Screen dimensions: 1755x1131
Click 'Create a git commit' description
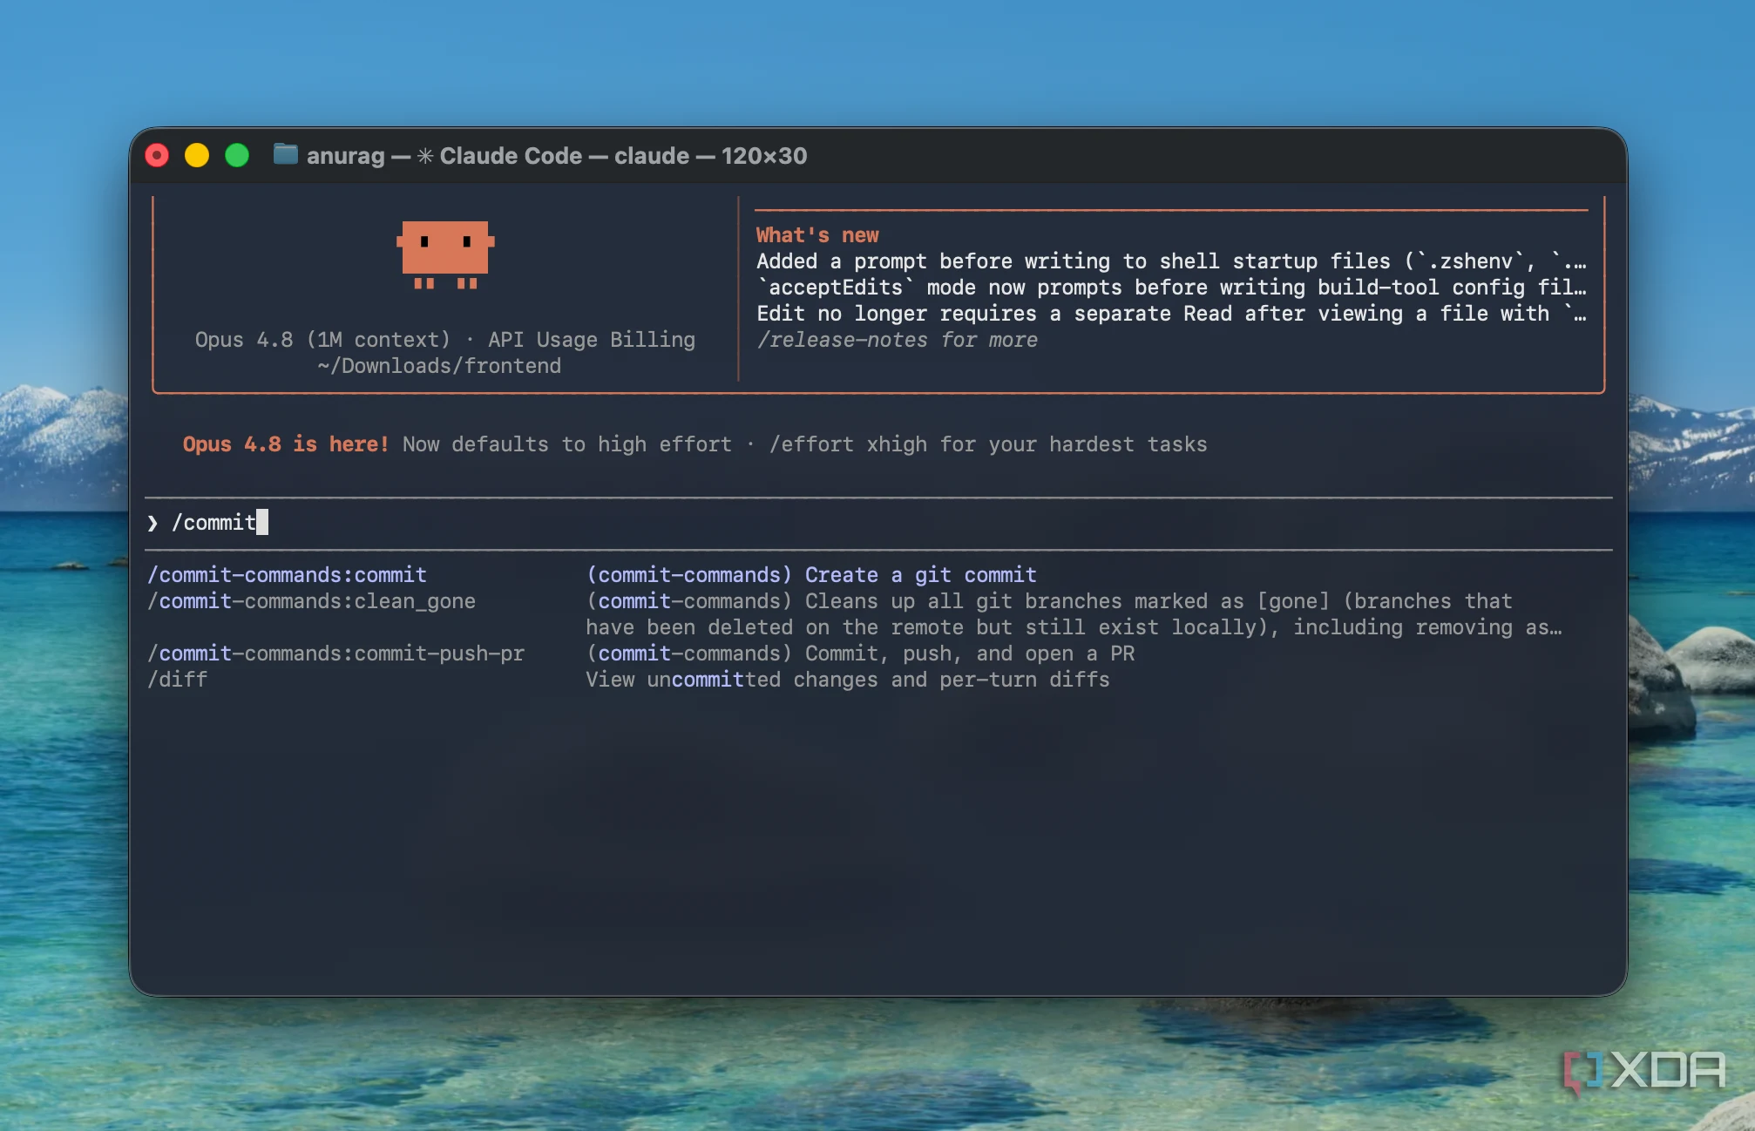[x=920, y=575]
